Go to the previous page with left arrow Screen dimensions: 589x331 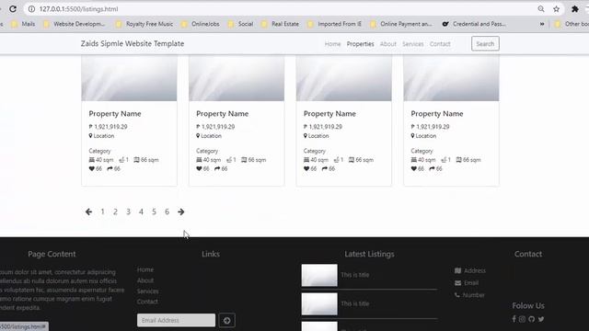click(88, 211)
